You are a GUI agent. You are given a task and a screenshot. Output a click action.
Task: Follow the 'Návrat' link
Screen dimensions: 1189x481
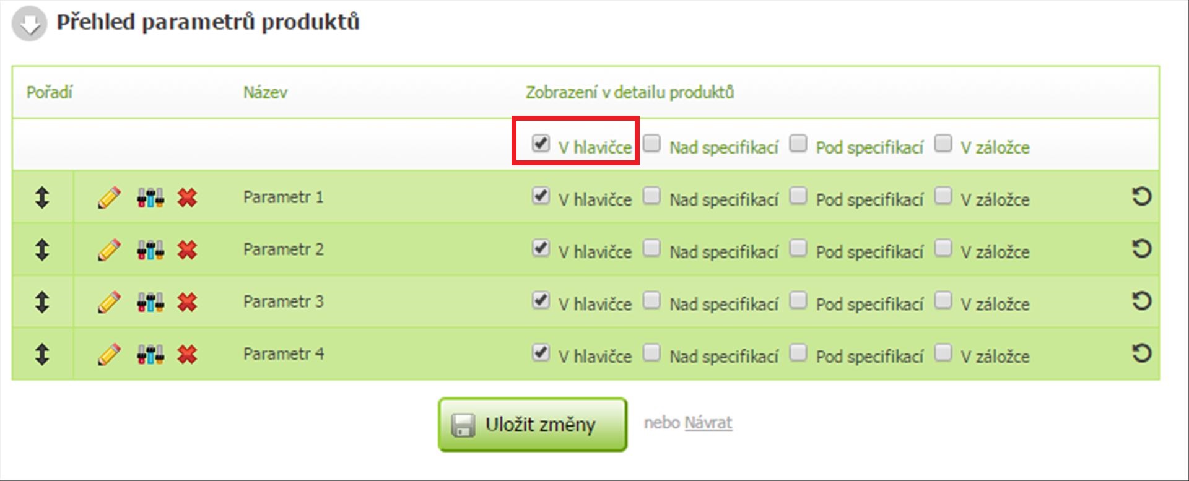pos(708,423)
